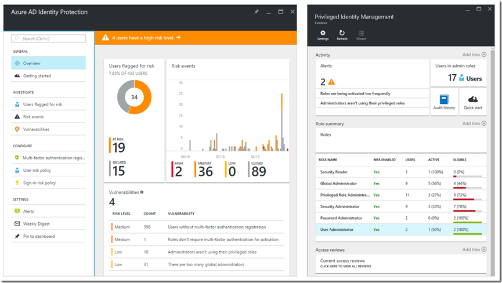Click the Vulnerabilities icon in sidebar
The width and height of the screenshot is (502, 283).
tap(17, 129)
